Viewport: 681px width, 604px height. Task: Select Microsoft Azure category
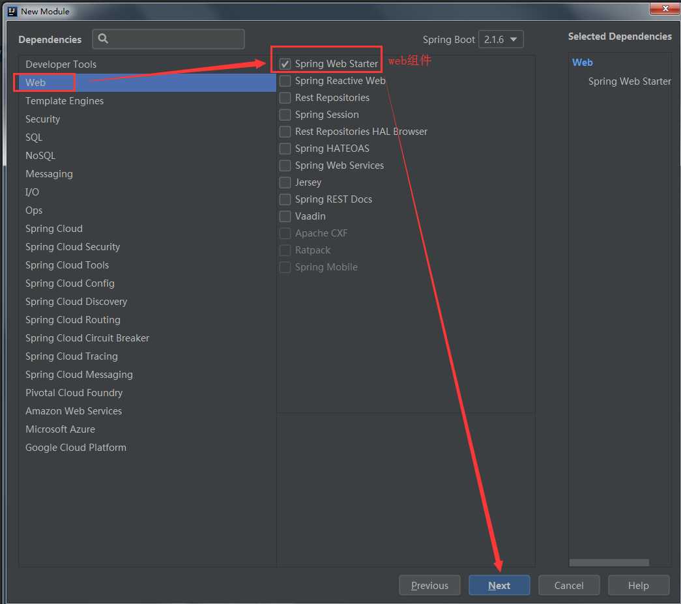[147, 429]
